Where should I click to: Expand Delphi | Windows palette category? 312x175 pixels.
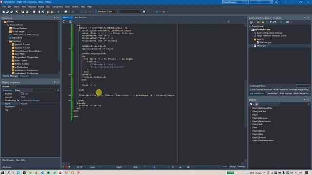point(251,118)
